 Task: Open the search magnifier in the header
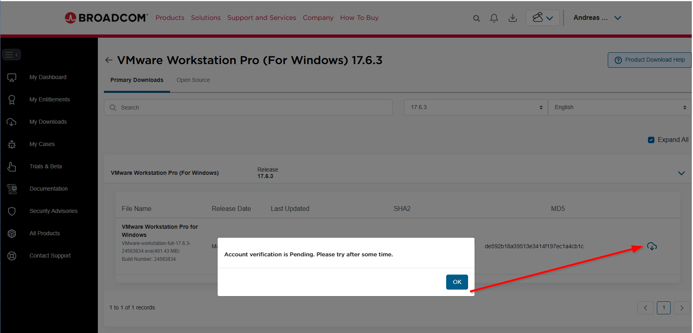[x=477, y=18]
